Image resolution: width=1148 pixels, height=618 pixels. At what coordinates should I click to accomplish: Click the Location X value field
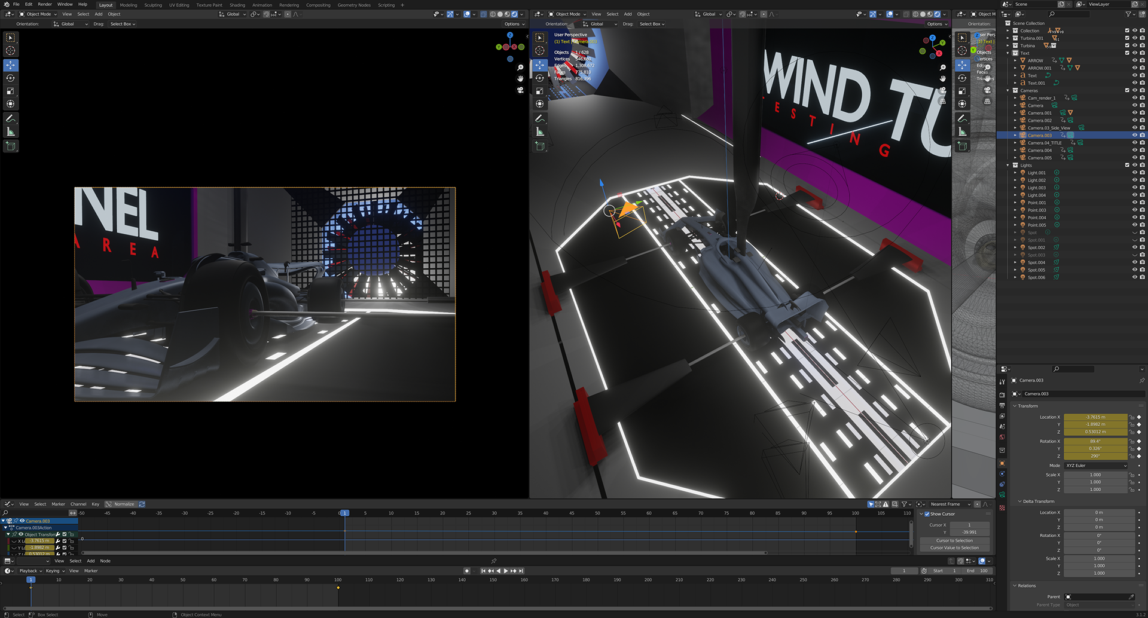(x=1095, y=417)
